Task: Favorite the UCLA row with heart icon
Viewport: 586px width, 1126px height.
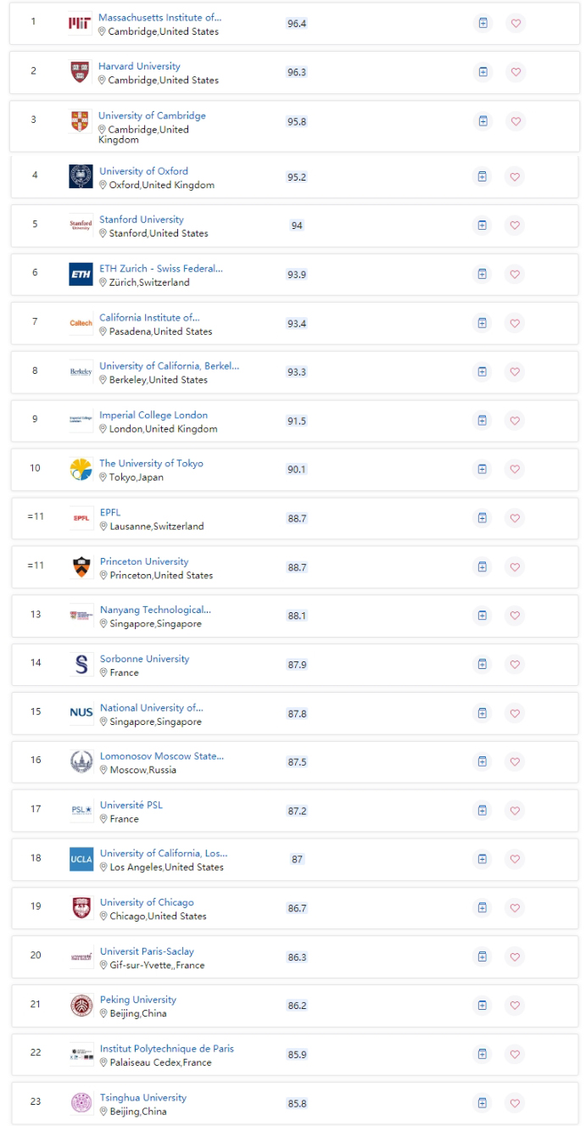Action: (x=515, y=859)
